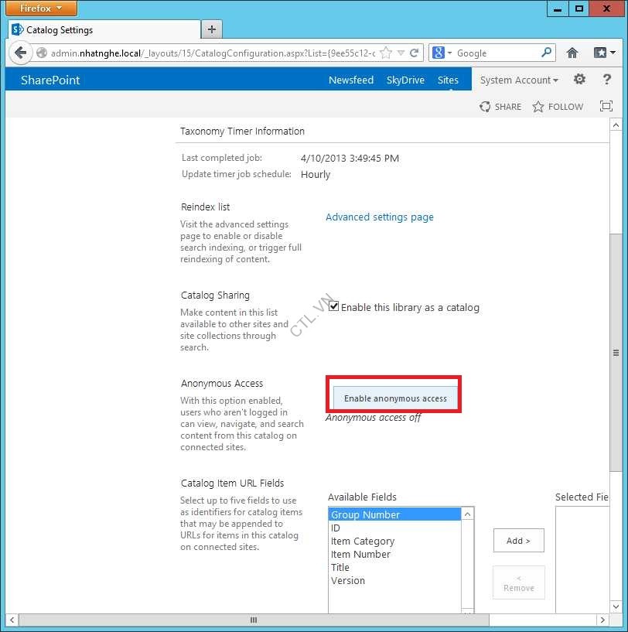Click the vertical page scrollbar thumb
This screenshot has width=628, height=632.
[x=615, y=352]
